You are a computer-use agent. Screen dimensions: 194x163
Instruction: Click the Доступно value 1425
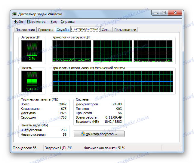click(63, 113)
